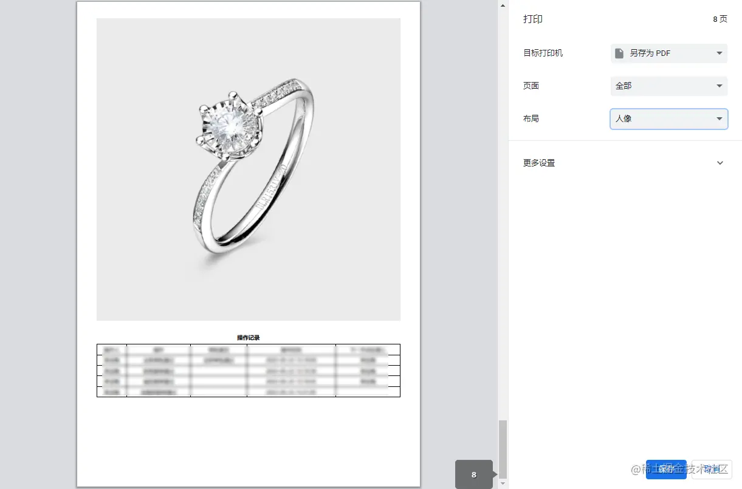Open the 目标打印机 destination dropdown
The height and width of the screenshot is (489, 742).
(668, 53)
